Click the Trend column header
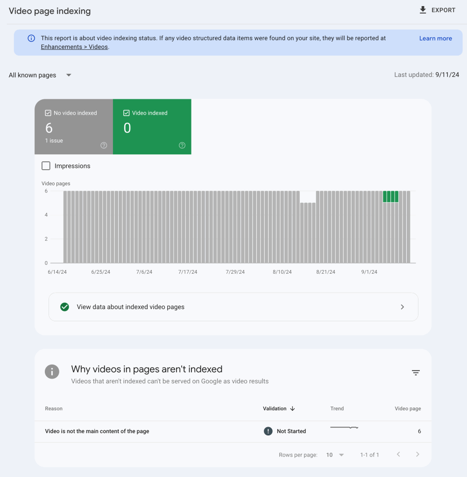Viewport: 467px width, 477px height. pos(337,408)
